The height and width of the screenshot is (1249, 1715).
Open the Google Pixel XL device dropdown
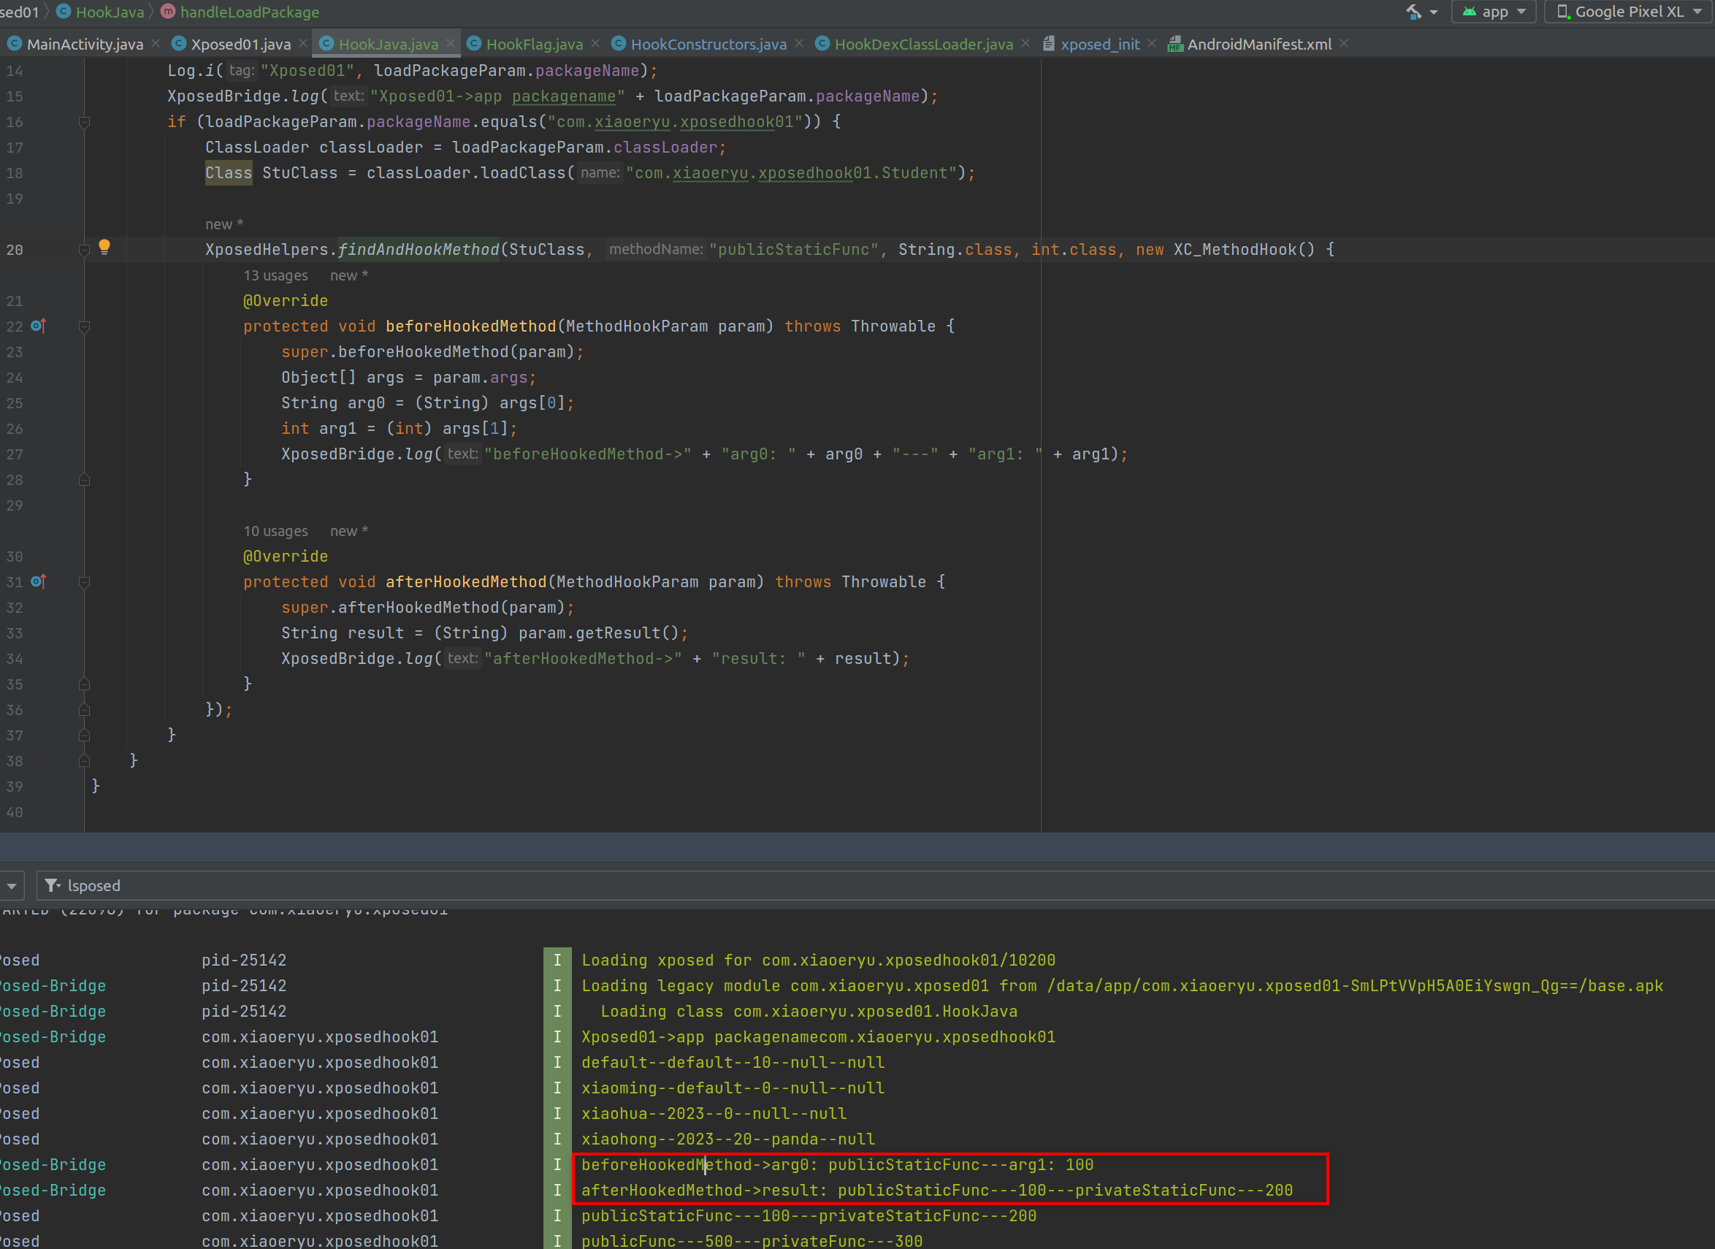(1629, 12)
